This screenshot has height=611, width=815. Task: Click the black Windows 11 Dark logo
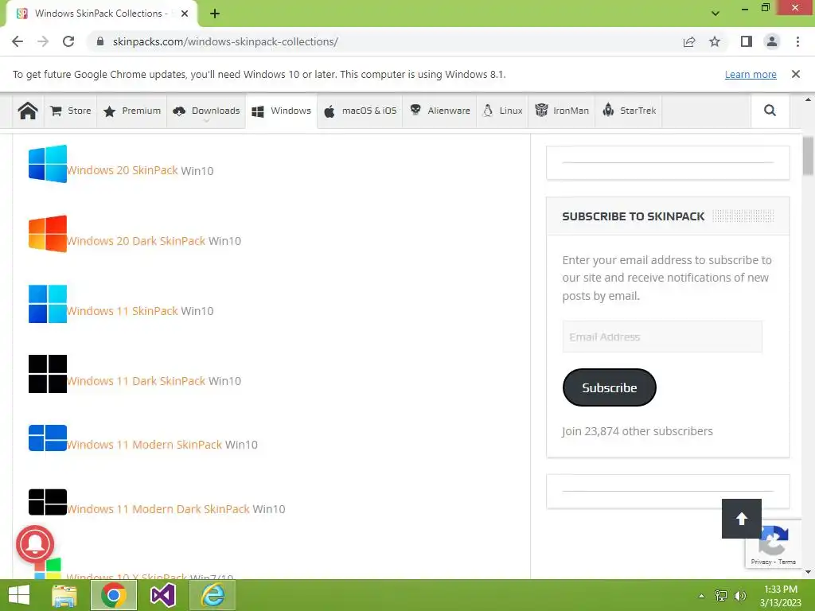click(x=47, y=374)
